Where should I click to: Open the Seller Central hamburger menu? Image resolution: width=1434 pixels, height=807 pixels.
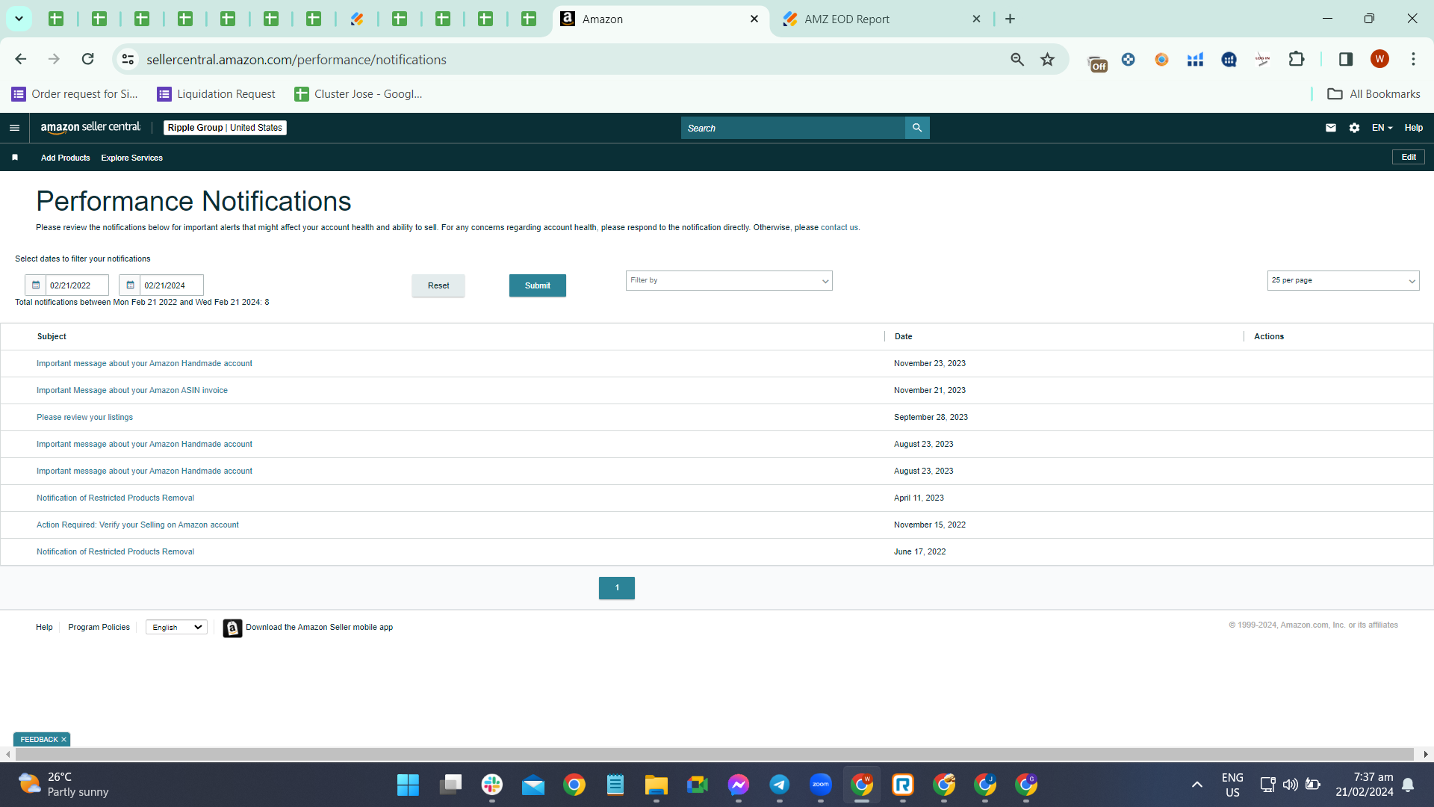click(x=14, y=128)
